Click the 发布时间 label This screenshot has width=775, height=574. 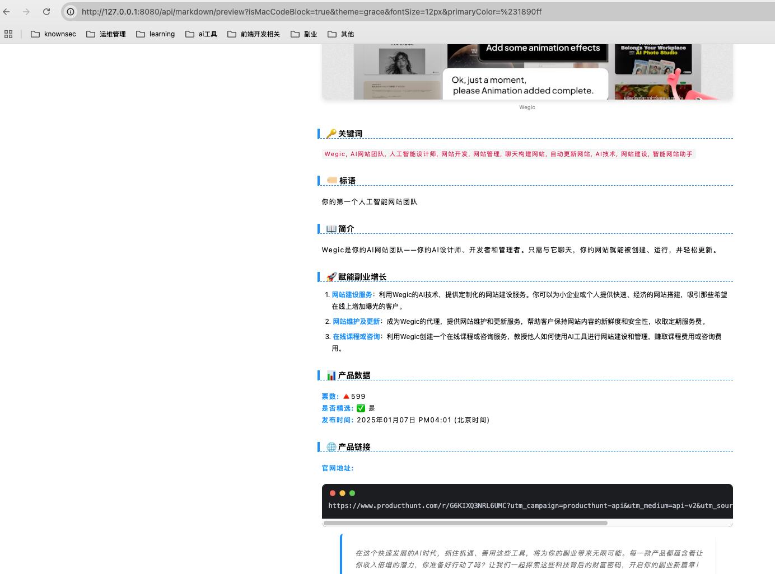click(338, 420)
